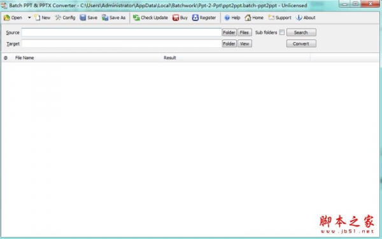The width and height of the screenshot is (382, 239).
Task: Minimize the converter window
Action: tap(344, 4)
